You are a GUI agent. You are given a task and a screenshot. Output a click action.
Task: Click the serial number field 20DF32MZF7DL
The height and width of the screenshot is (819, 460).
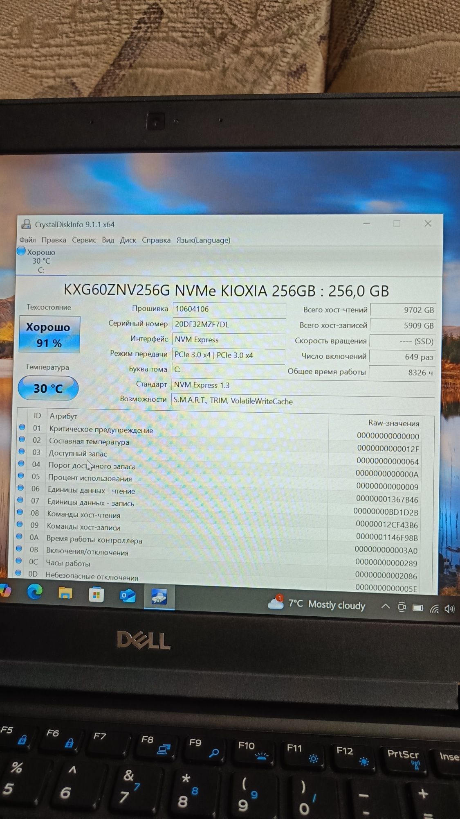coord(229,324)
